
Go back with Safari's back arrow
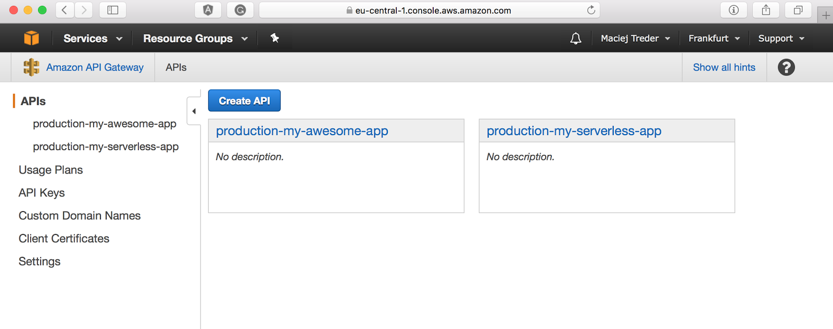pyautogui.click(x=65, y=10)
